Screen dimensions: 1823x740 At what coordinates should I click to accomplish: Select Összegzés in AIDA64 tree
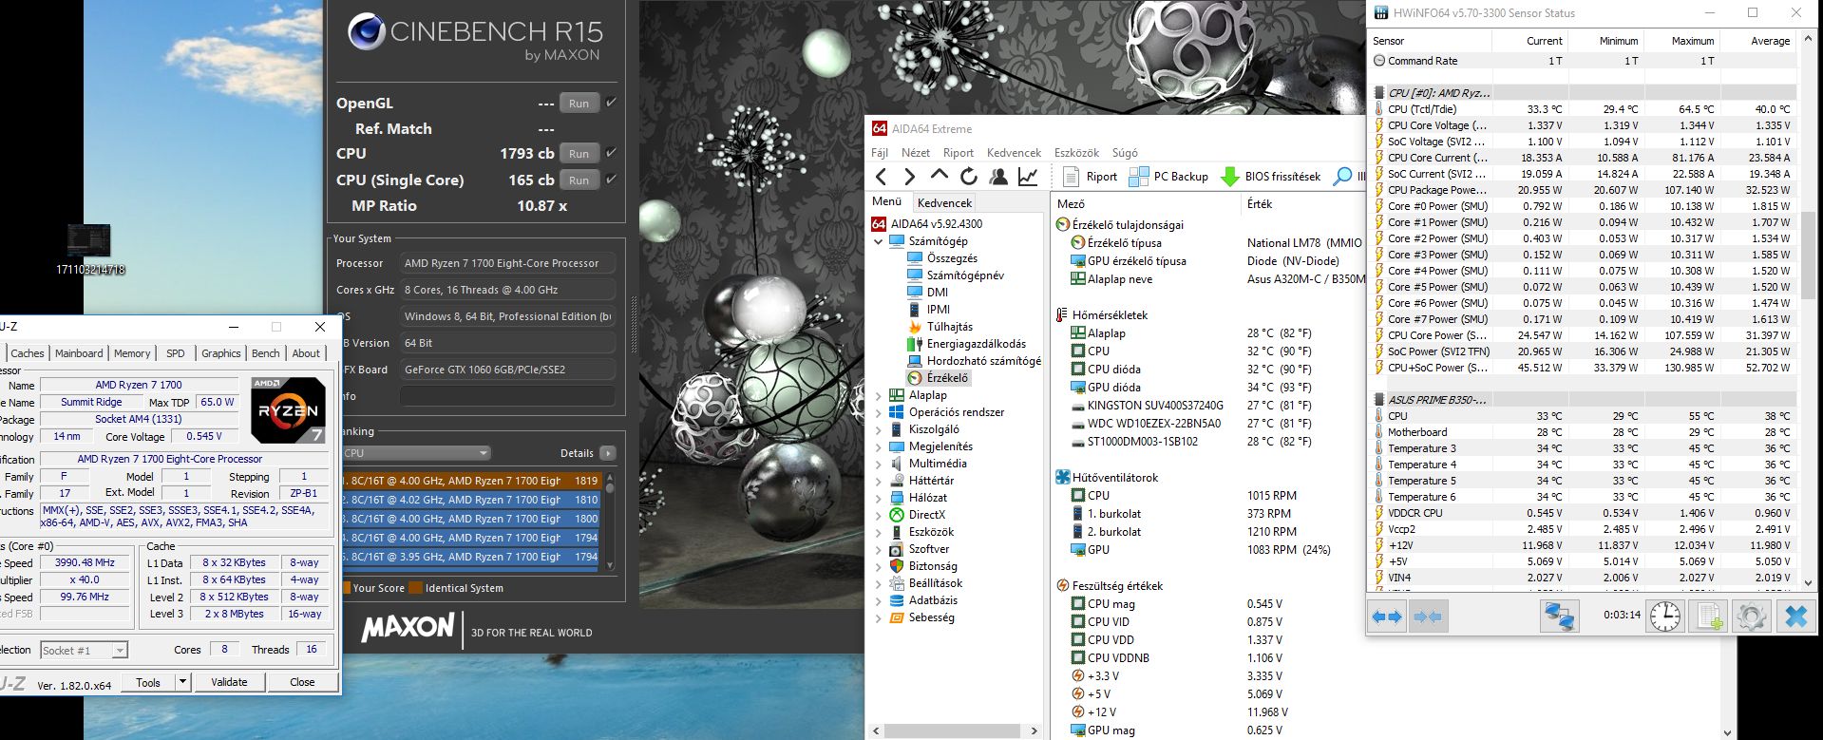click(952, 258)
